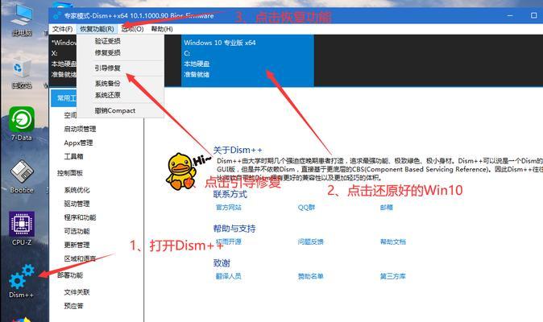Select the 常用工具 sidebar category
Screen dimensions: 543x322
click(64, 98)
